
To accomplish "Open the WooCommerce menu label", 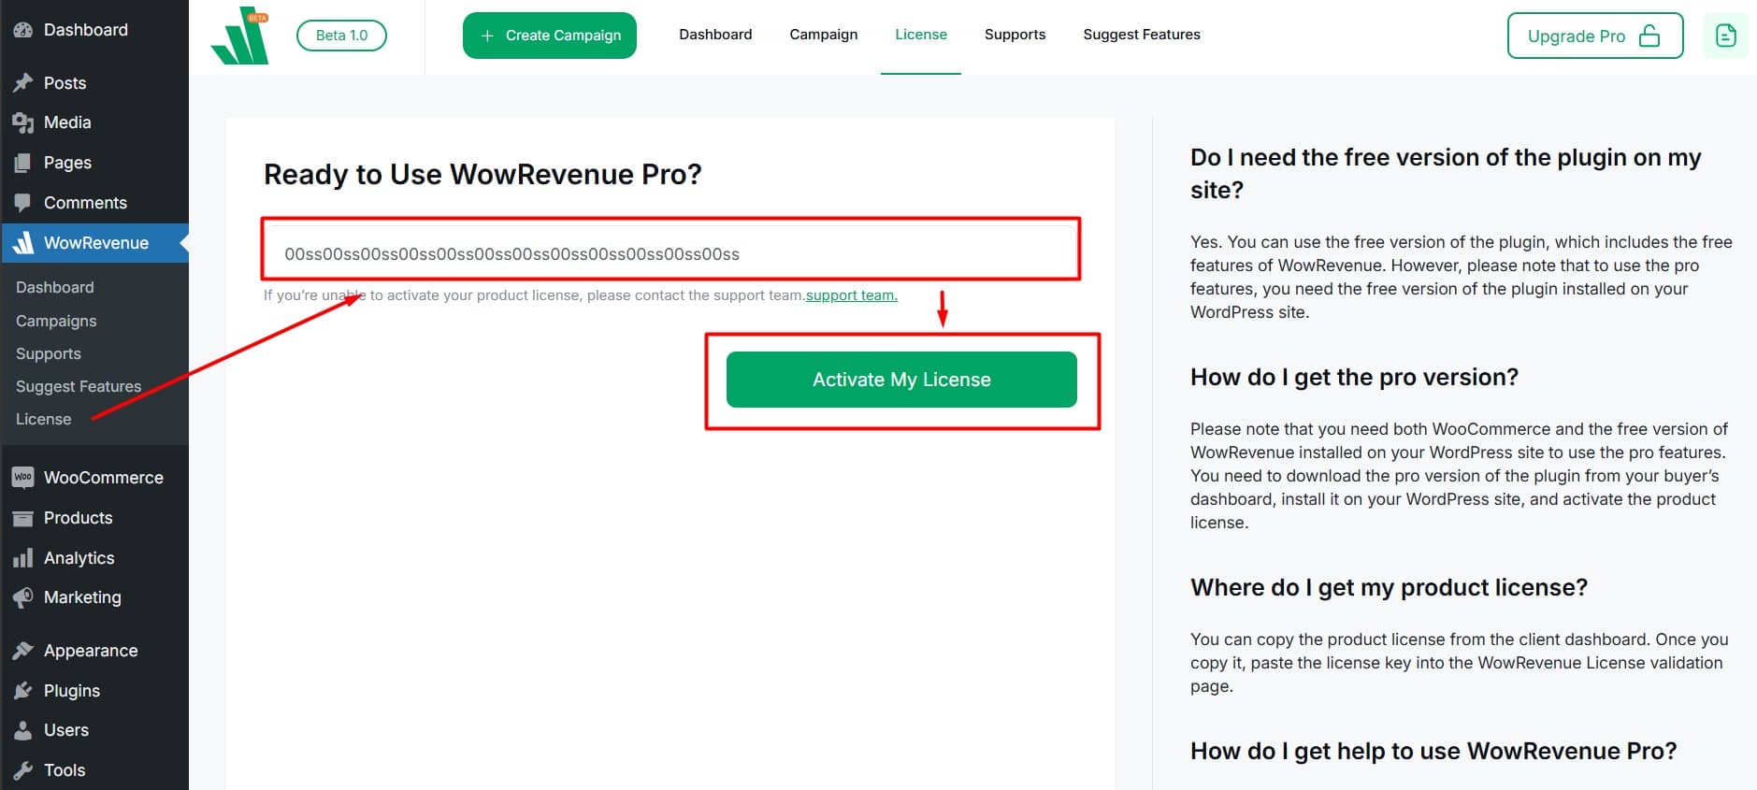I will 104,478.
